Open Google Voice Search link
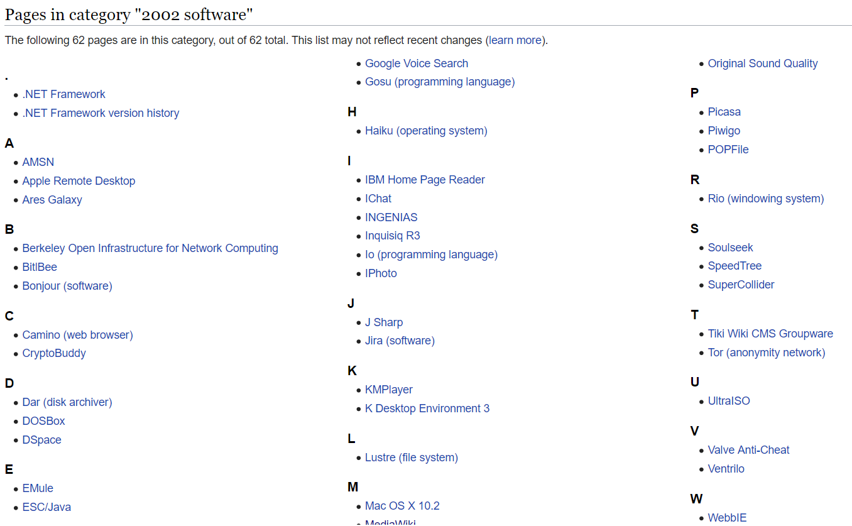Image resolution: width=852 pixels, height=526 pixels. point(417,63)
